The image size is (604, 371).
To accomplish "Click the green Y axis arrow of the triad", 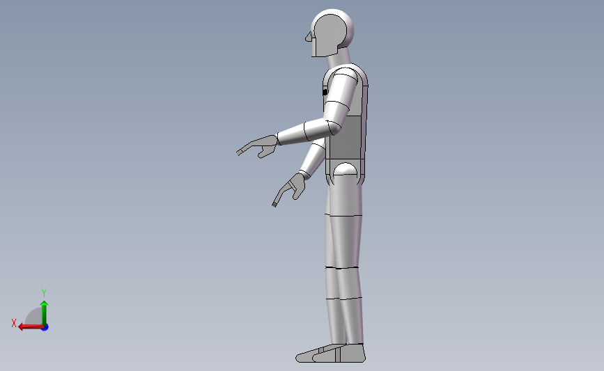I will [x=45, y=314].
